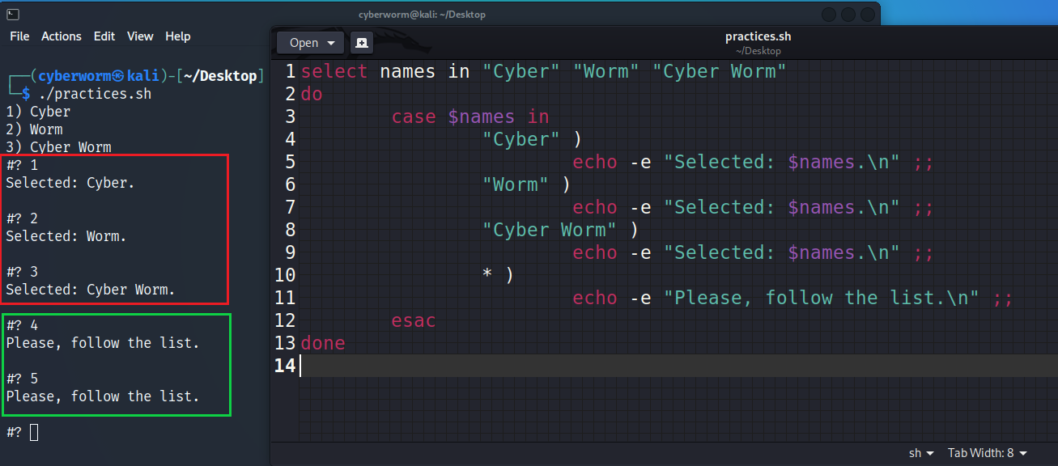
Task: Expand the sh language selector
Action: [921, 453]
